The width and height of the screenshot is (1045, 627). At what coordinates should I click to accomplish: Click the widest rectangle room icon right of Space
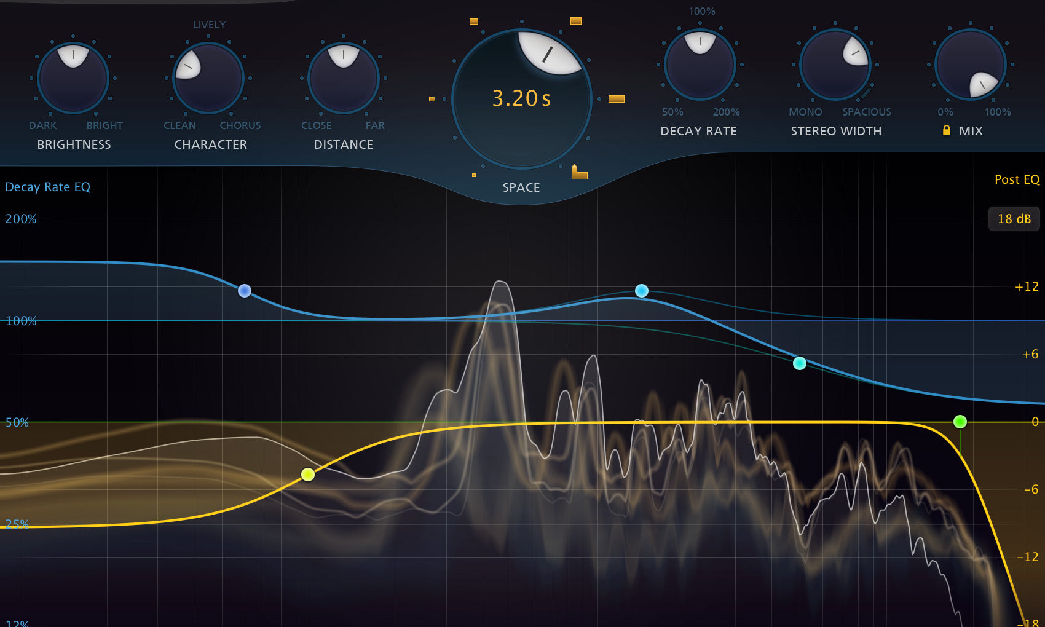coord(617,99)
